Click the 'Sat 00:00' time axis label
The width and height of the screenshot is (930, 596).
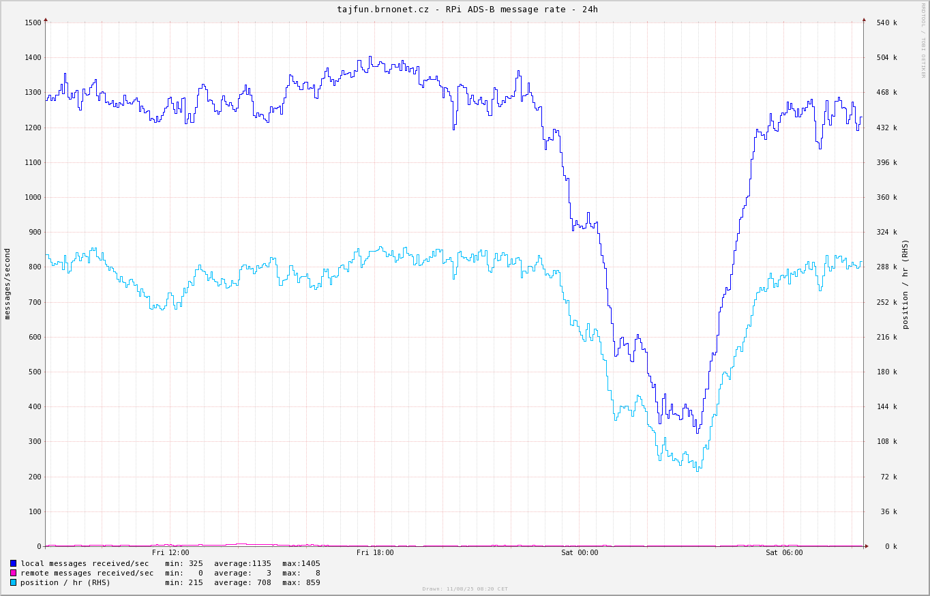[580, 552]
